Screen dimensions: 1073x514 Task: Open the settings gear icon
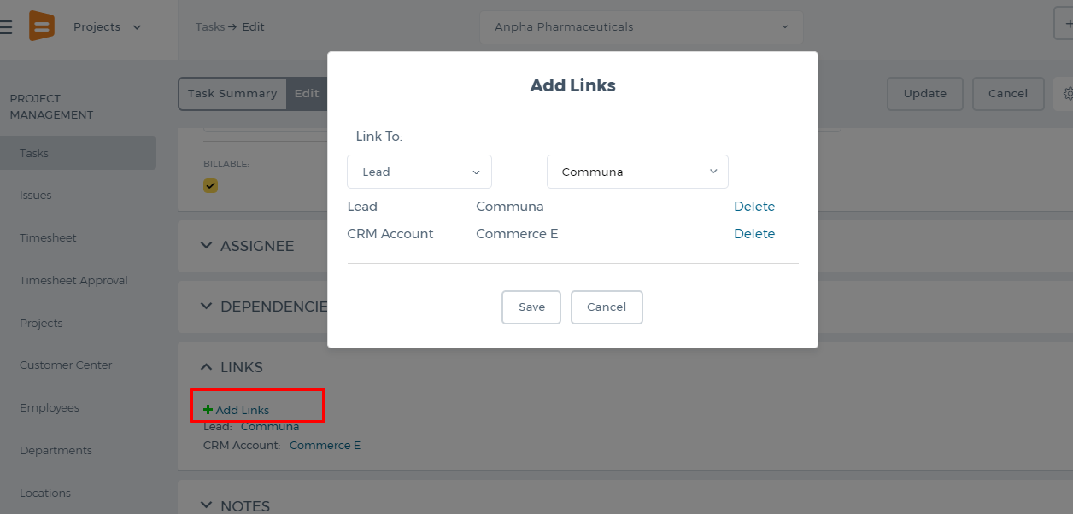point(1067,94)
